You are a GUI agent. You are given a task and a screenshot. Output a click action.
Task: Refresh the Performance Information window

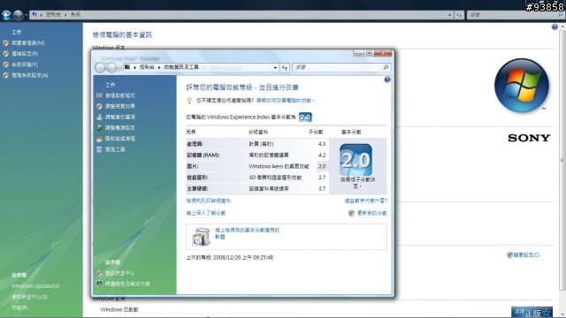pyautogui.click(x=285, y=67)
